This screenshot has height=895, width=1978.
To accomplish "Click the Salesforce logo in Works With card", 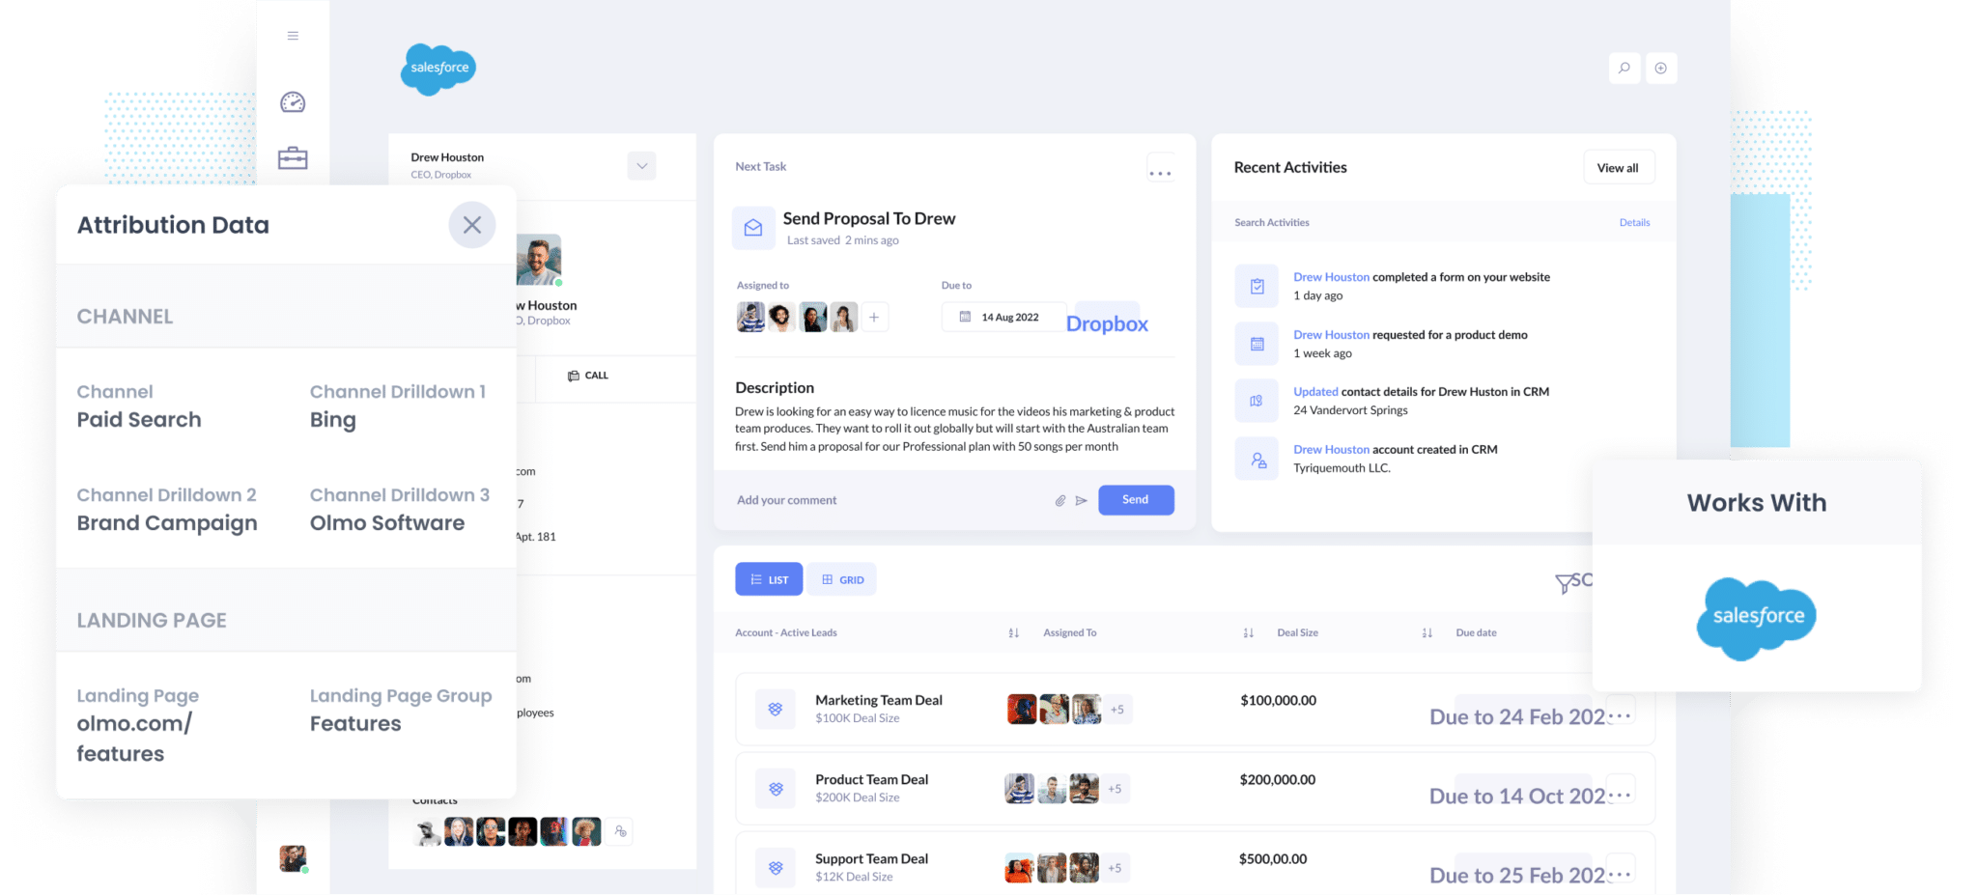I will (x=1756, y=619).
